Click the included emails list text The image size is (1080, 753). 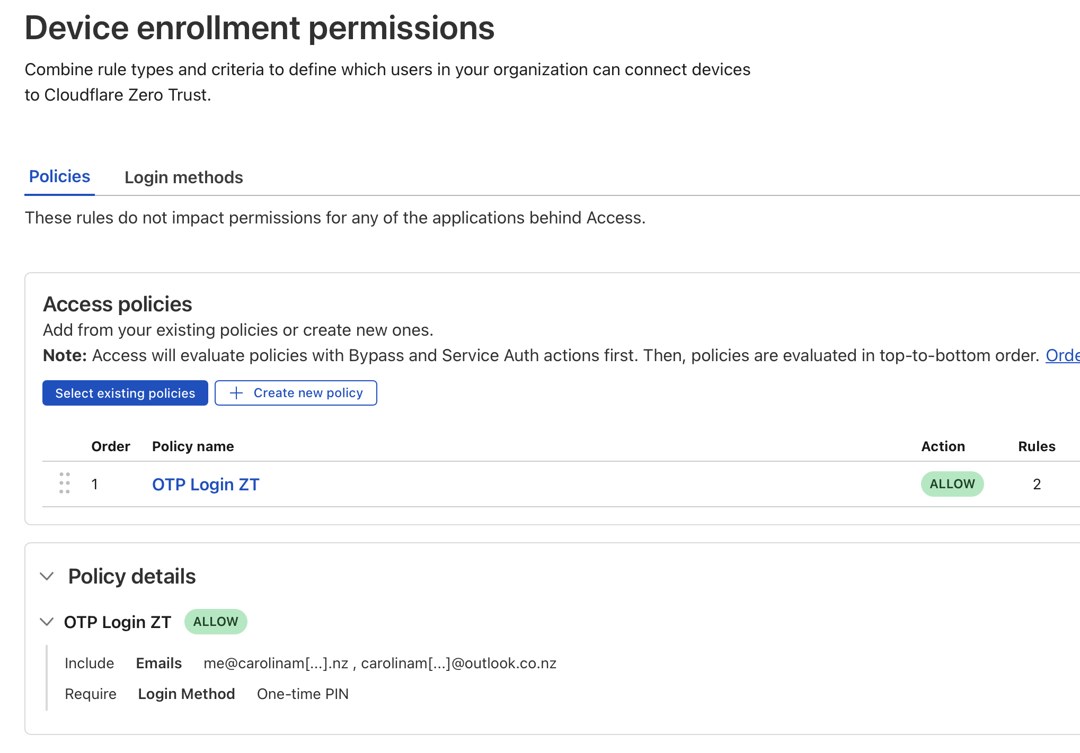[x=379, y=663]
